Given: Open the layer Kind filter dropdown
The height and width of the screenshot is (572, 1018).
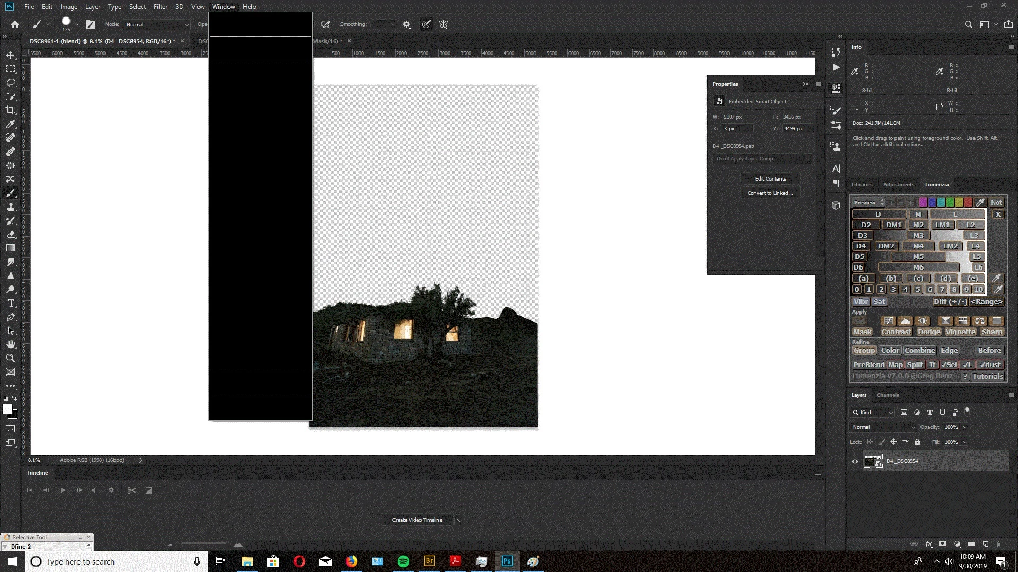Looking at the screenshot, I should (873, 413).
